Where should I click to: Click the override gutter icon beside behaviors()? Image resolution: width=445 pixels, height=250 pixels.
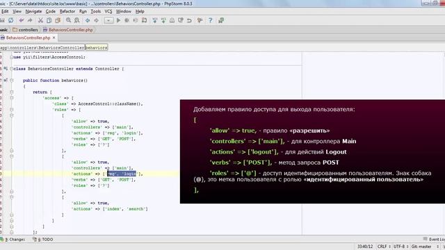(6, 81)
